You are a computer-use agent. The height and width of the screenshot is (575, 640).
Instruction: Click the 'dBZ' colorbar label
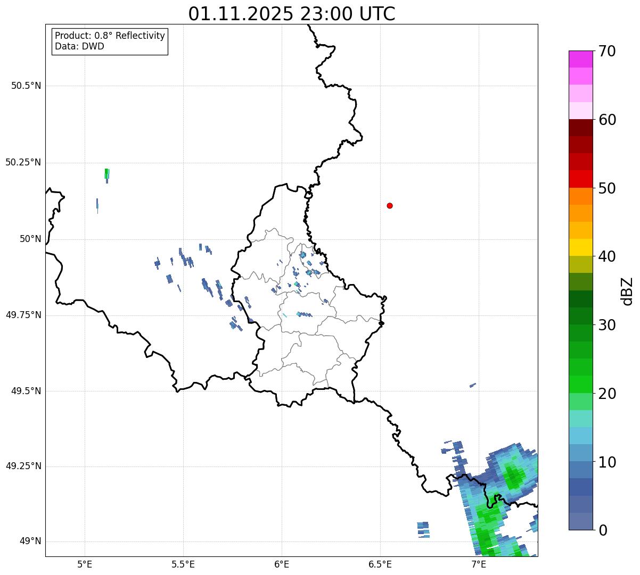tap(628, 291)
